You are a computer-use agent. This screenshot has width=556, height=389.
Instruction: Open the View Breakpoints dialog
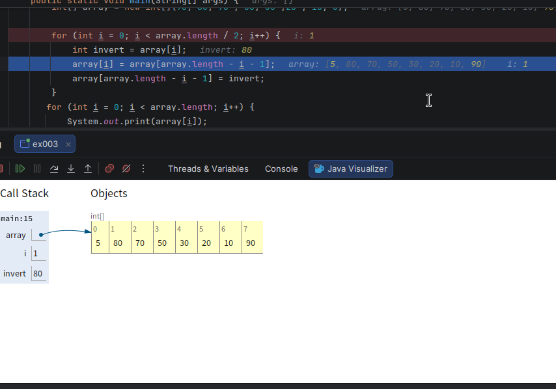point(109,168)
